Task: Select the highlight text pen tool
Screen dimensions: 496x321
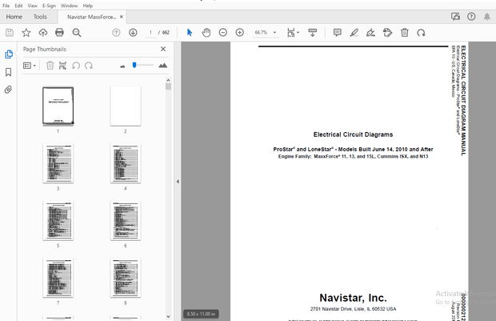Action: point(354,33)
